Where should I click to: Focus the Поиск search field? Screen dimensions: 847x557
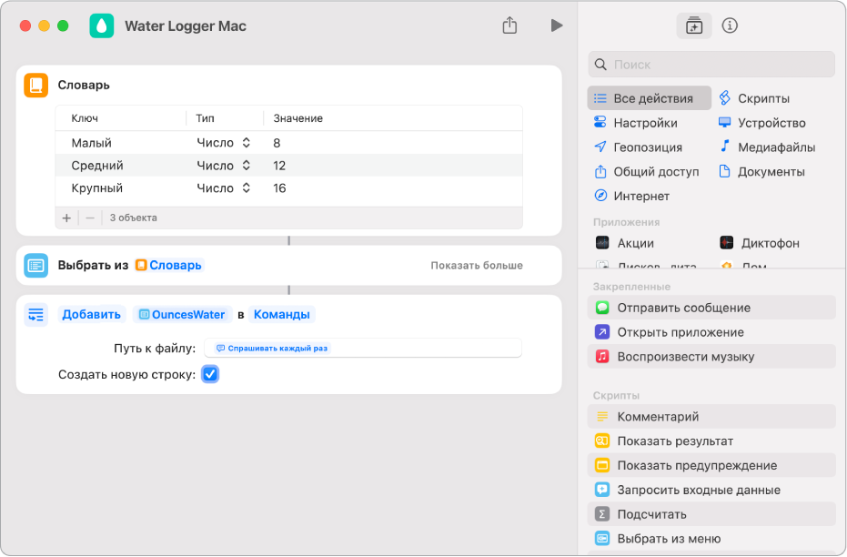pyautogui.click(x=711, y=65)
